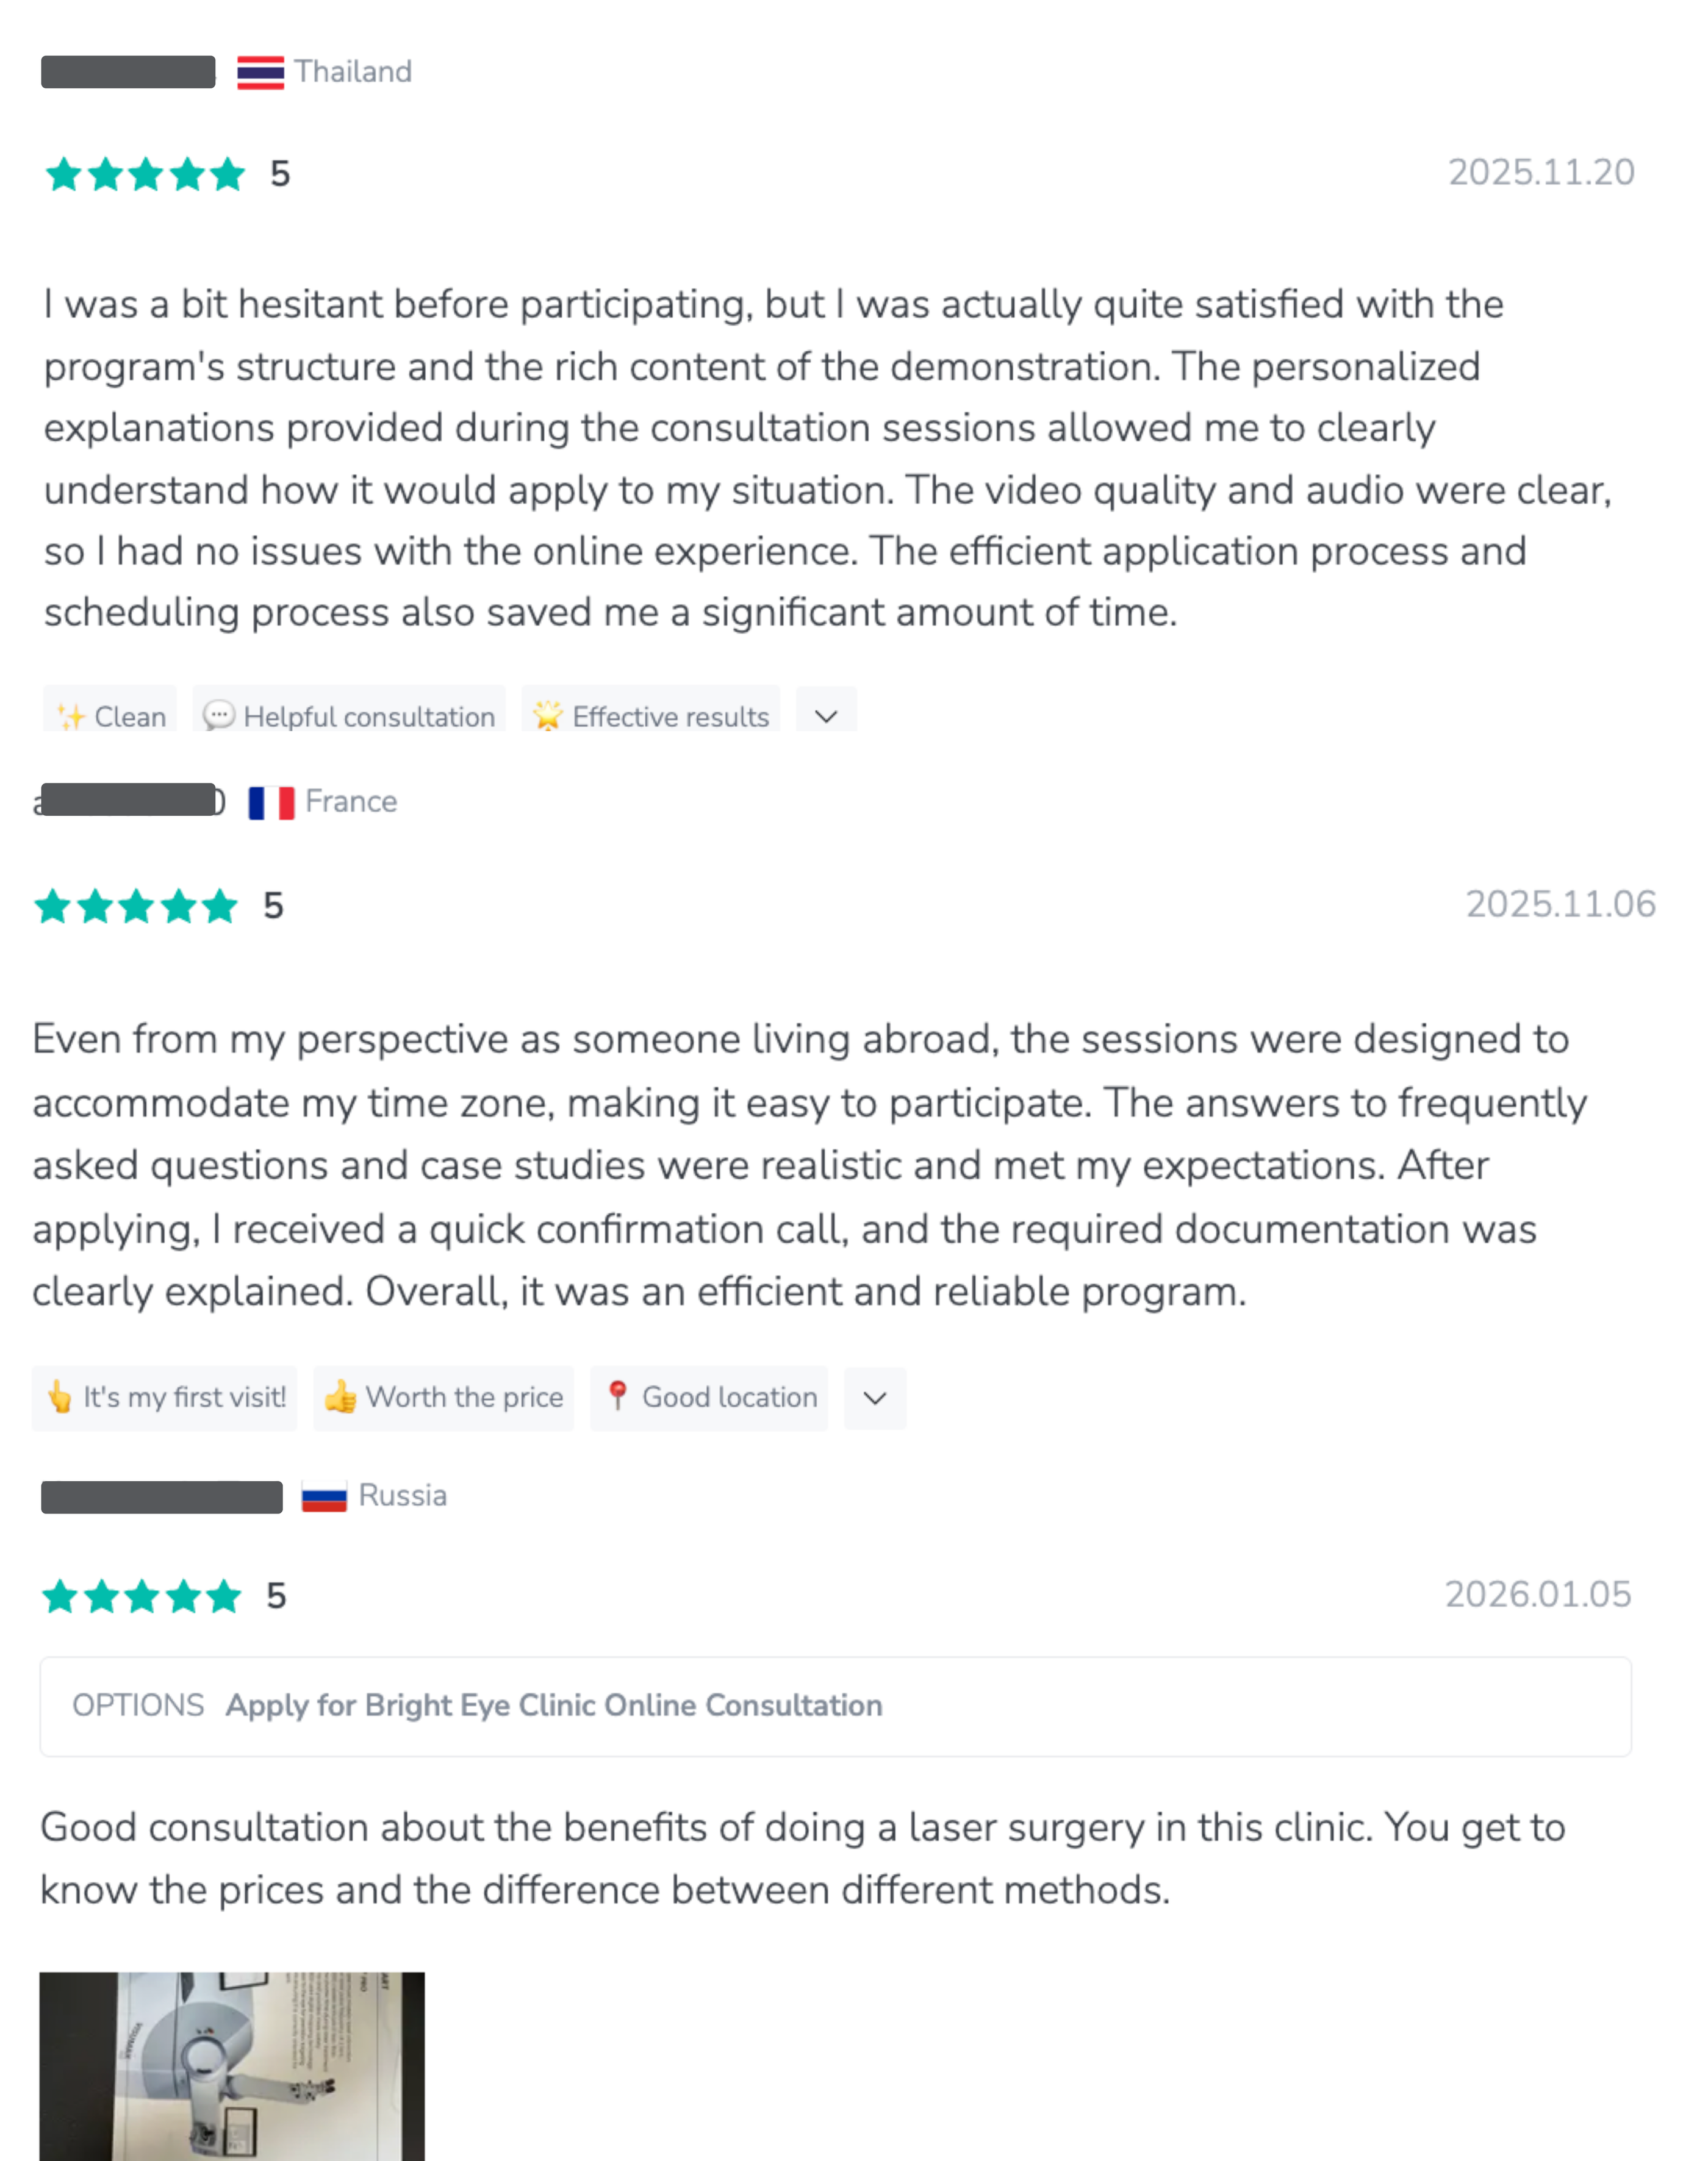The height and width of the screenshot is (2161, 1708).
Task: Open 'Apply for Bright Eye Clinic Online Consultation'
Action: [553, 1706]
